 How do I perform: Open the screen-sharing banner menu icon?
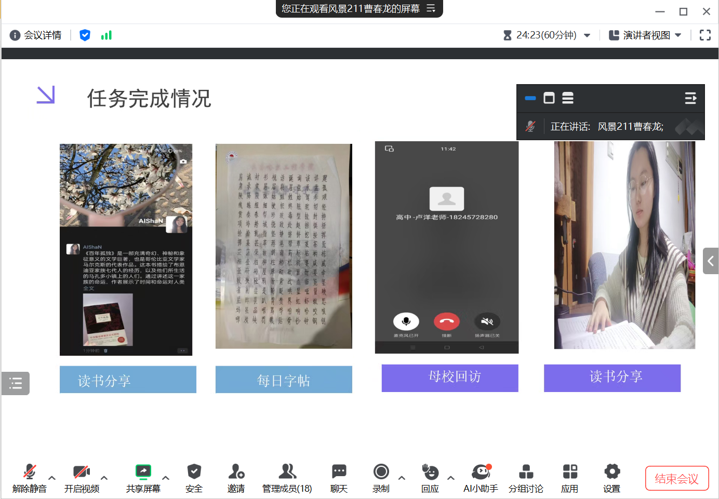coord(431,8)
